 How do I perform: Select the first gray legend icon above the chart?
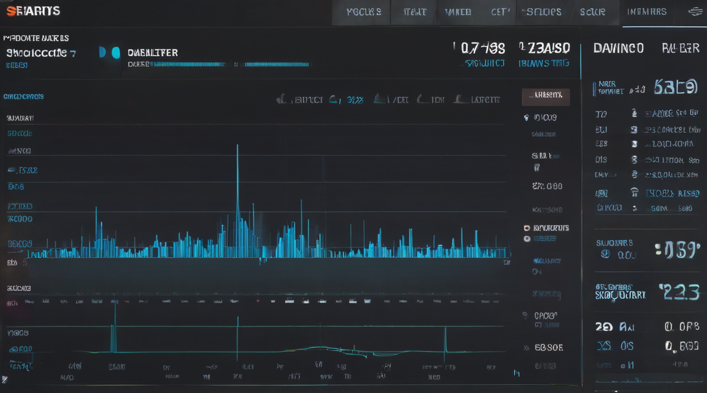pos(281,99)
